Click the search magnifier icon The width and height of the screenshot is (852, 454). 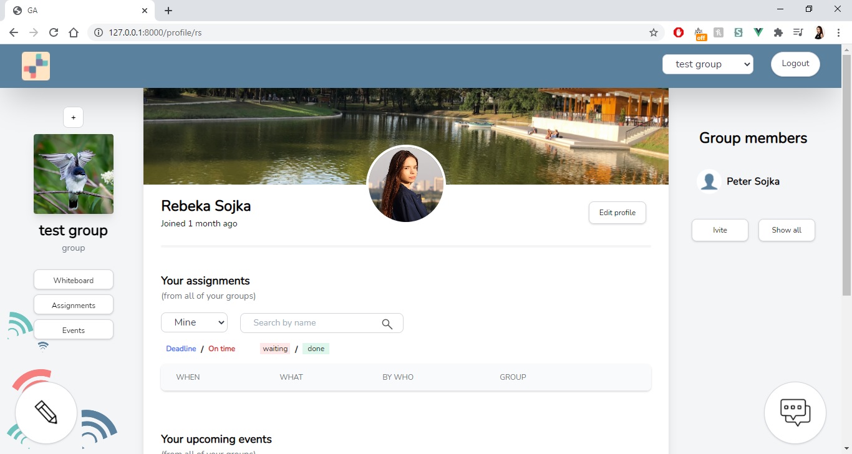tap(387, 324)
